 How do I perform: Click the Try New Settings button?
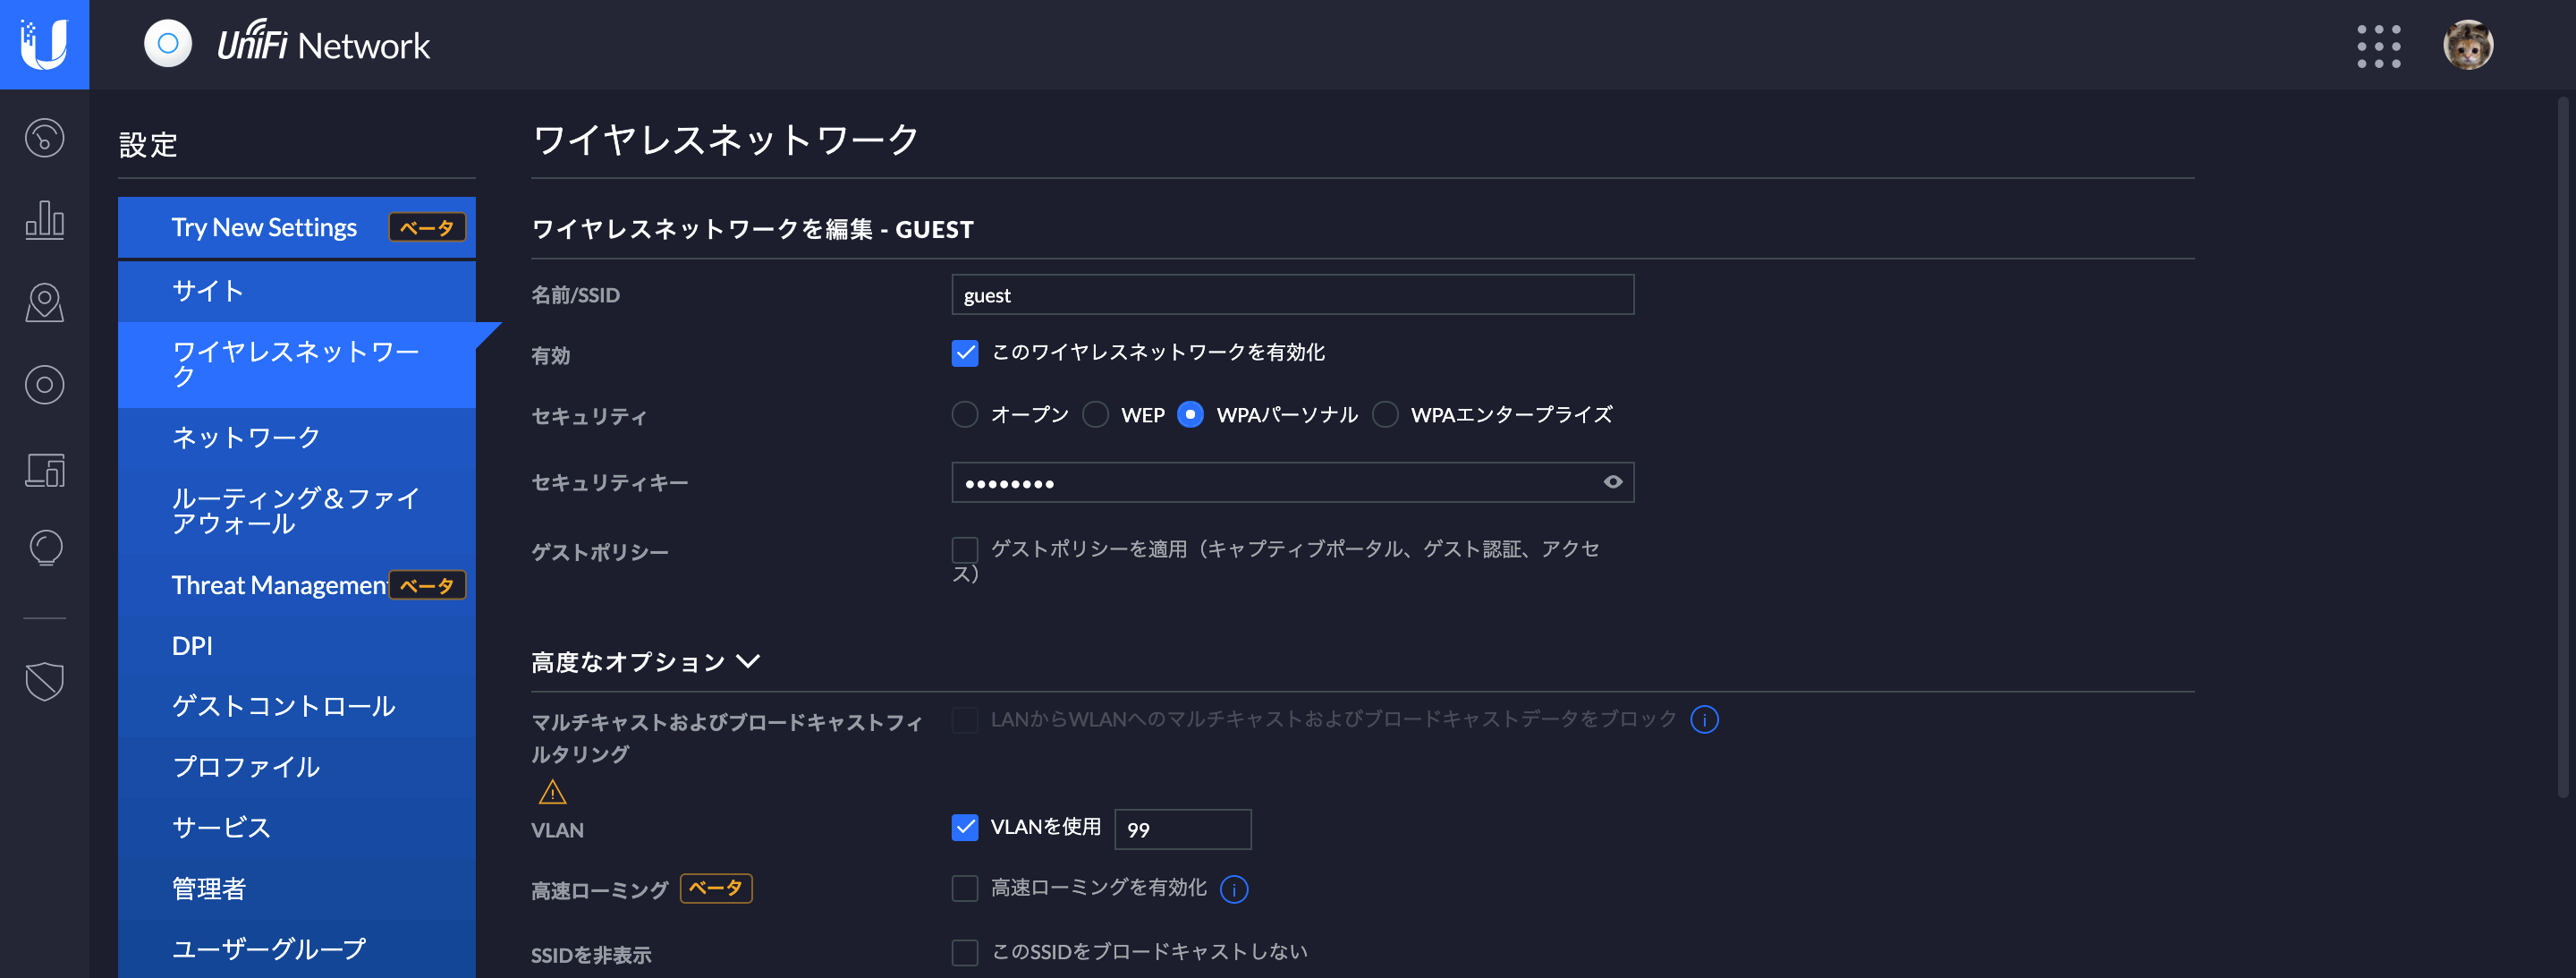tap(296, 227)
